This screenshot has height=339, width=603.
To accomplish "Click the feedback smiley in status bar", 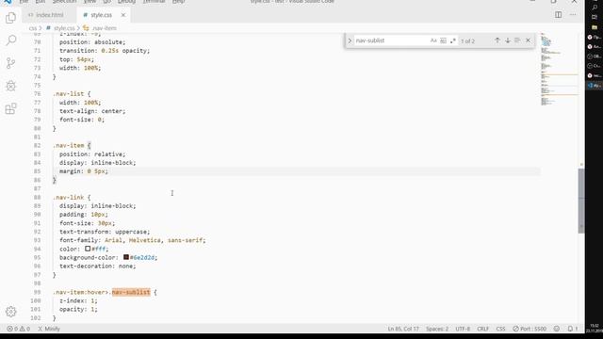I will (557, 329).
